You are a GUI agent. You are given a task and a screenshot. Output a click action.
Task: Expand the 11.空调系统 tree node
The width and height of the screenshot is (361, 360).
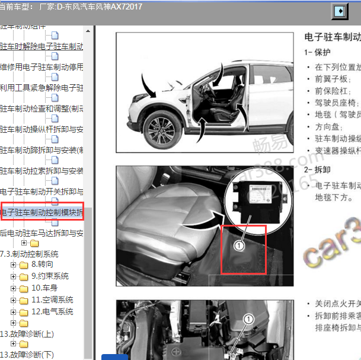coord(13,300)
